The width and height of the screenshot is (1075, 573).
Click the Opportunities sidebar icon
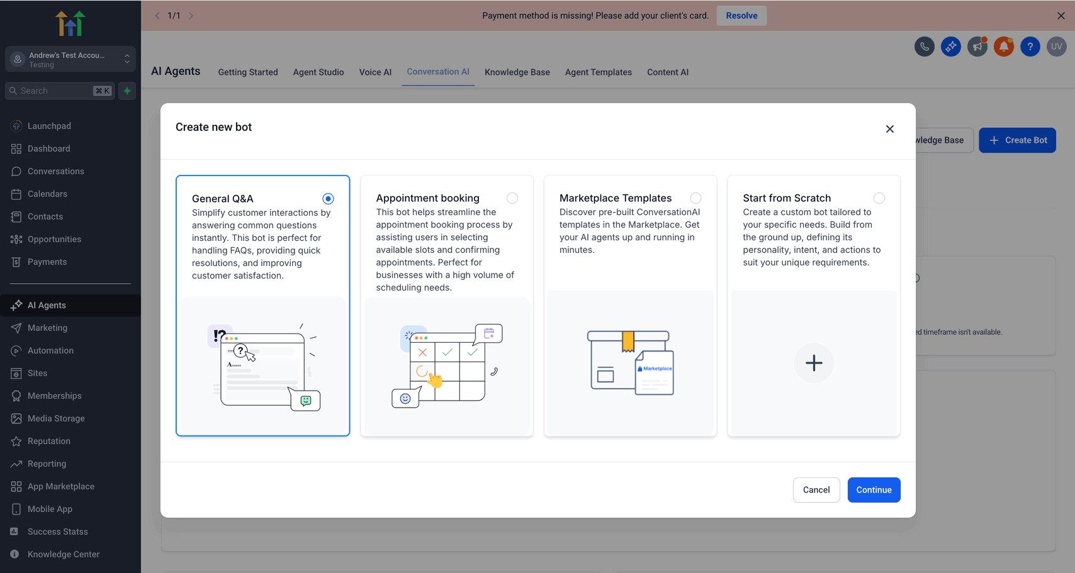pyautogui.click(x=16, y=239)
